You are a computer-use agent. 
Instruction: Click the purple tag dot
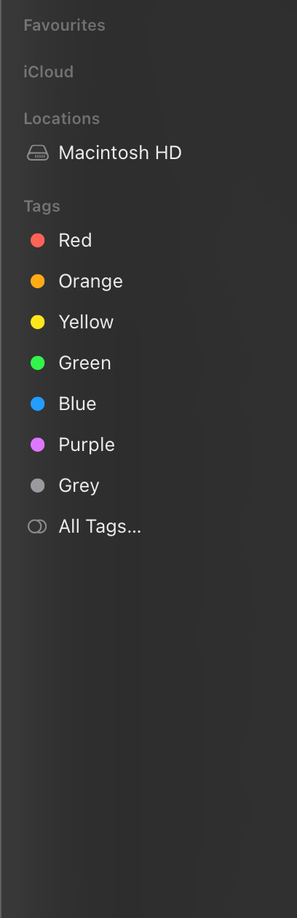coord(38,445)
